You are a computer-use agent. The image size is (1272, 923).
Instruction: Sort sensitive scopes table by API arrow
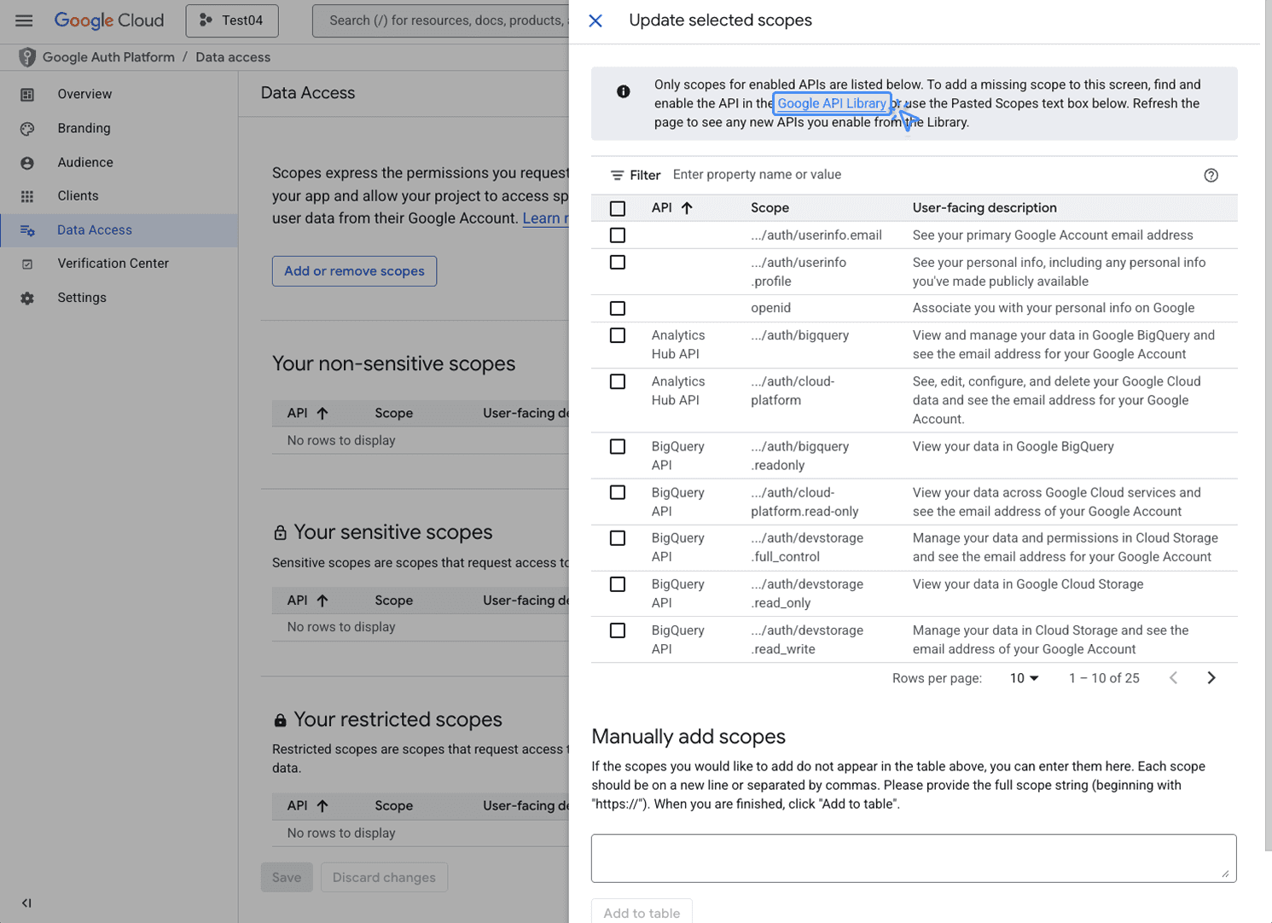322,601
